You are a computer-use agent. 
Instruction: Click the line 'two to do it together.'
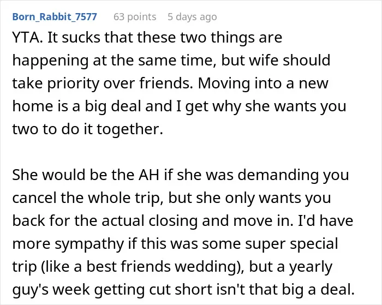[88, 129]
